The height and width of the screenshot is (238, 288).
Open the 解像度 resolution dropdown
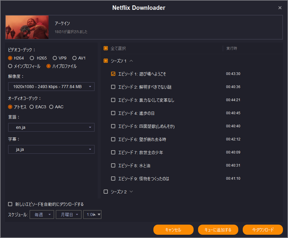tap(51, 87)
